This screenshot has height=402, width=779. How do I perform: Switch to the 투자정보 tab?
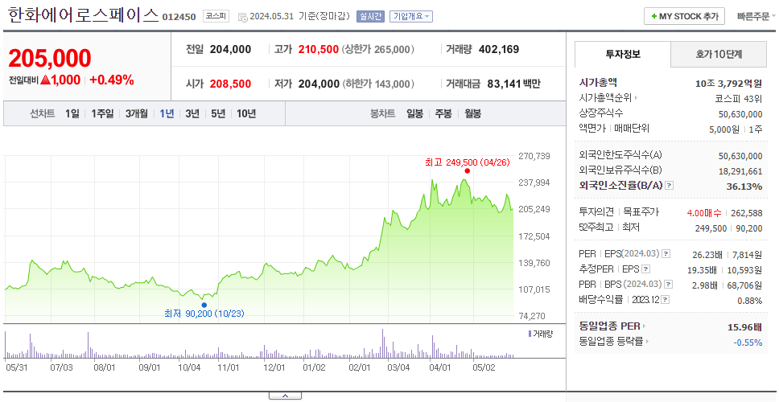[x=623, y=54]
